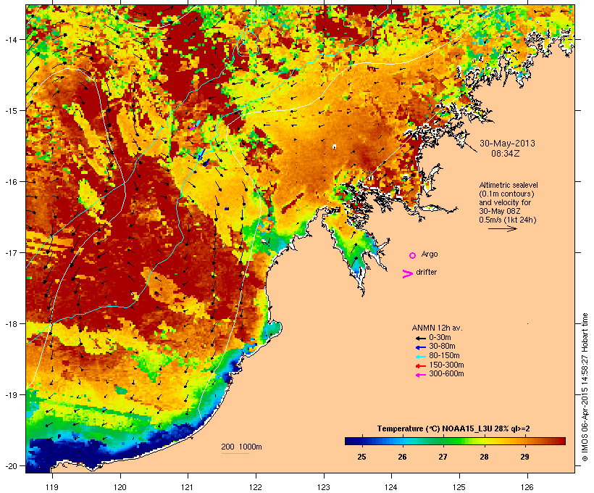Click the '0-30m' depth label
The width and height of the screenshot is (594, 493).
tap(440, 337)
